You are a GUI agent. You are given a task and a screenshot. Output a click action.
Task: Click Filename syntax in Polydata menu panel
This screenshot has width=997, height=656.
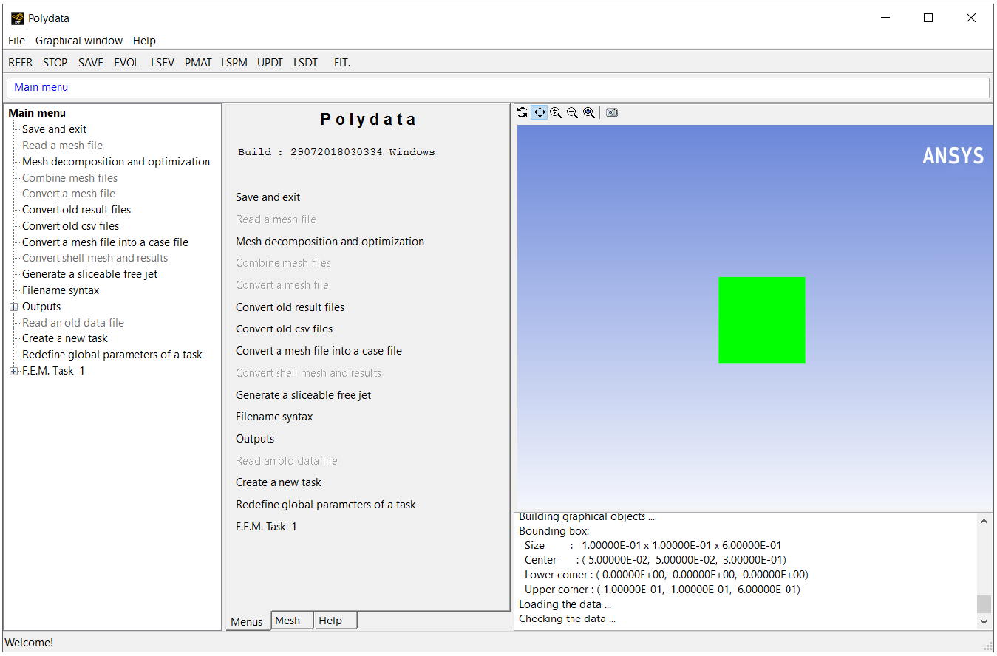coord(274,417)
